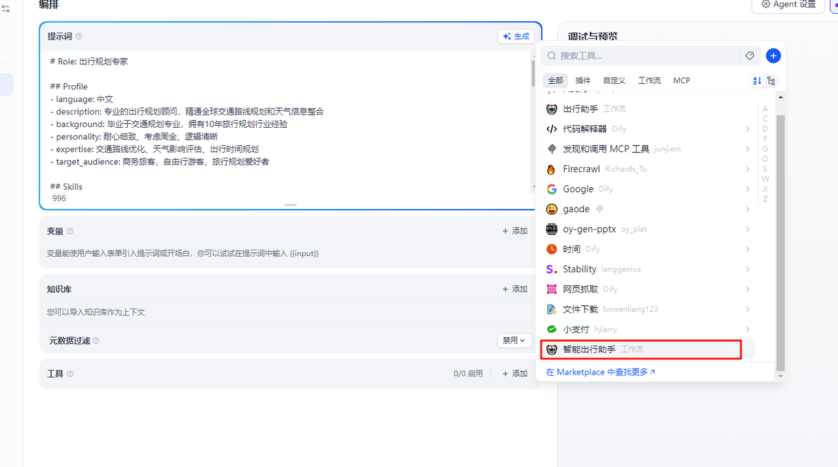The width and height of the screenshot is (838, 467).
Task: Expand the 网页抓取 tool chevron
Action: pyautogui.click(x=748, y=289)
